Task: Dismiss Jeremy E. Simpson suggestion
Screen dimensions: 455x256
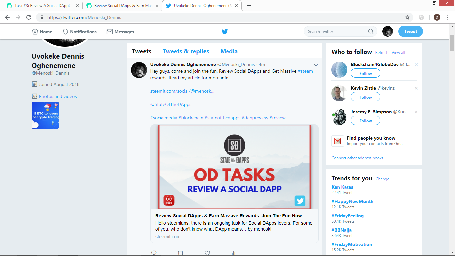Action: click(x=416, y=112)
